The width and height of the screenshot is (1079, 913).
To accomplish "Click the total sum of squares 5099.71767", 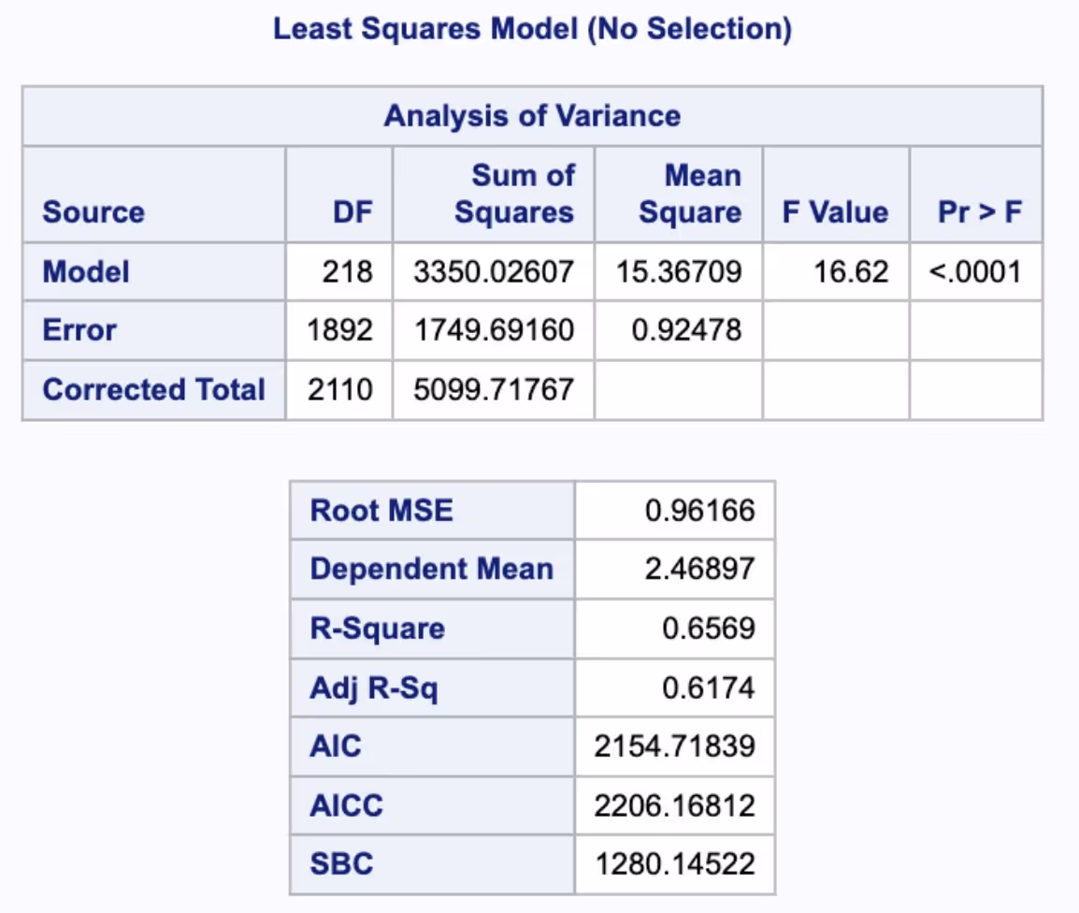I will point(494,389).
